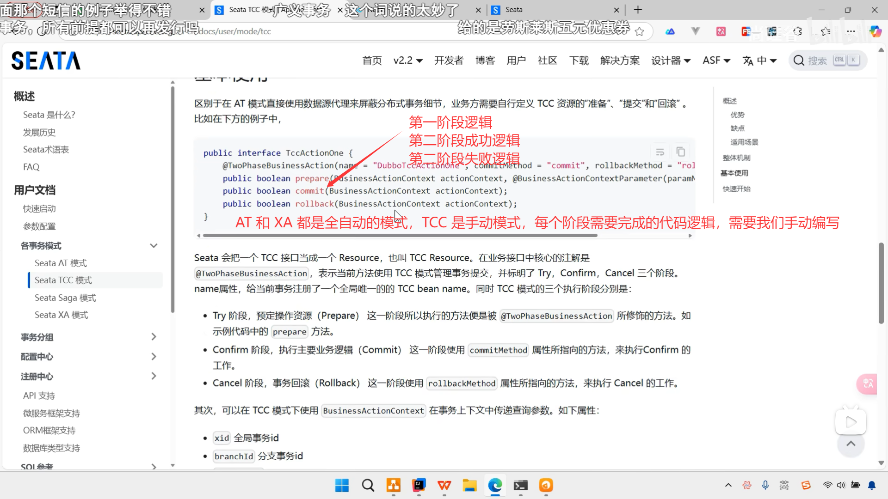Toggle word wrap icon in code block
Screen dimensions: 888x499
click(660, 152)
